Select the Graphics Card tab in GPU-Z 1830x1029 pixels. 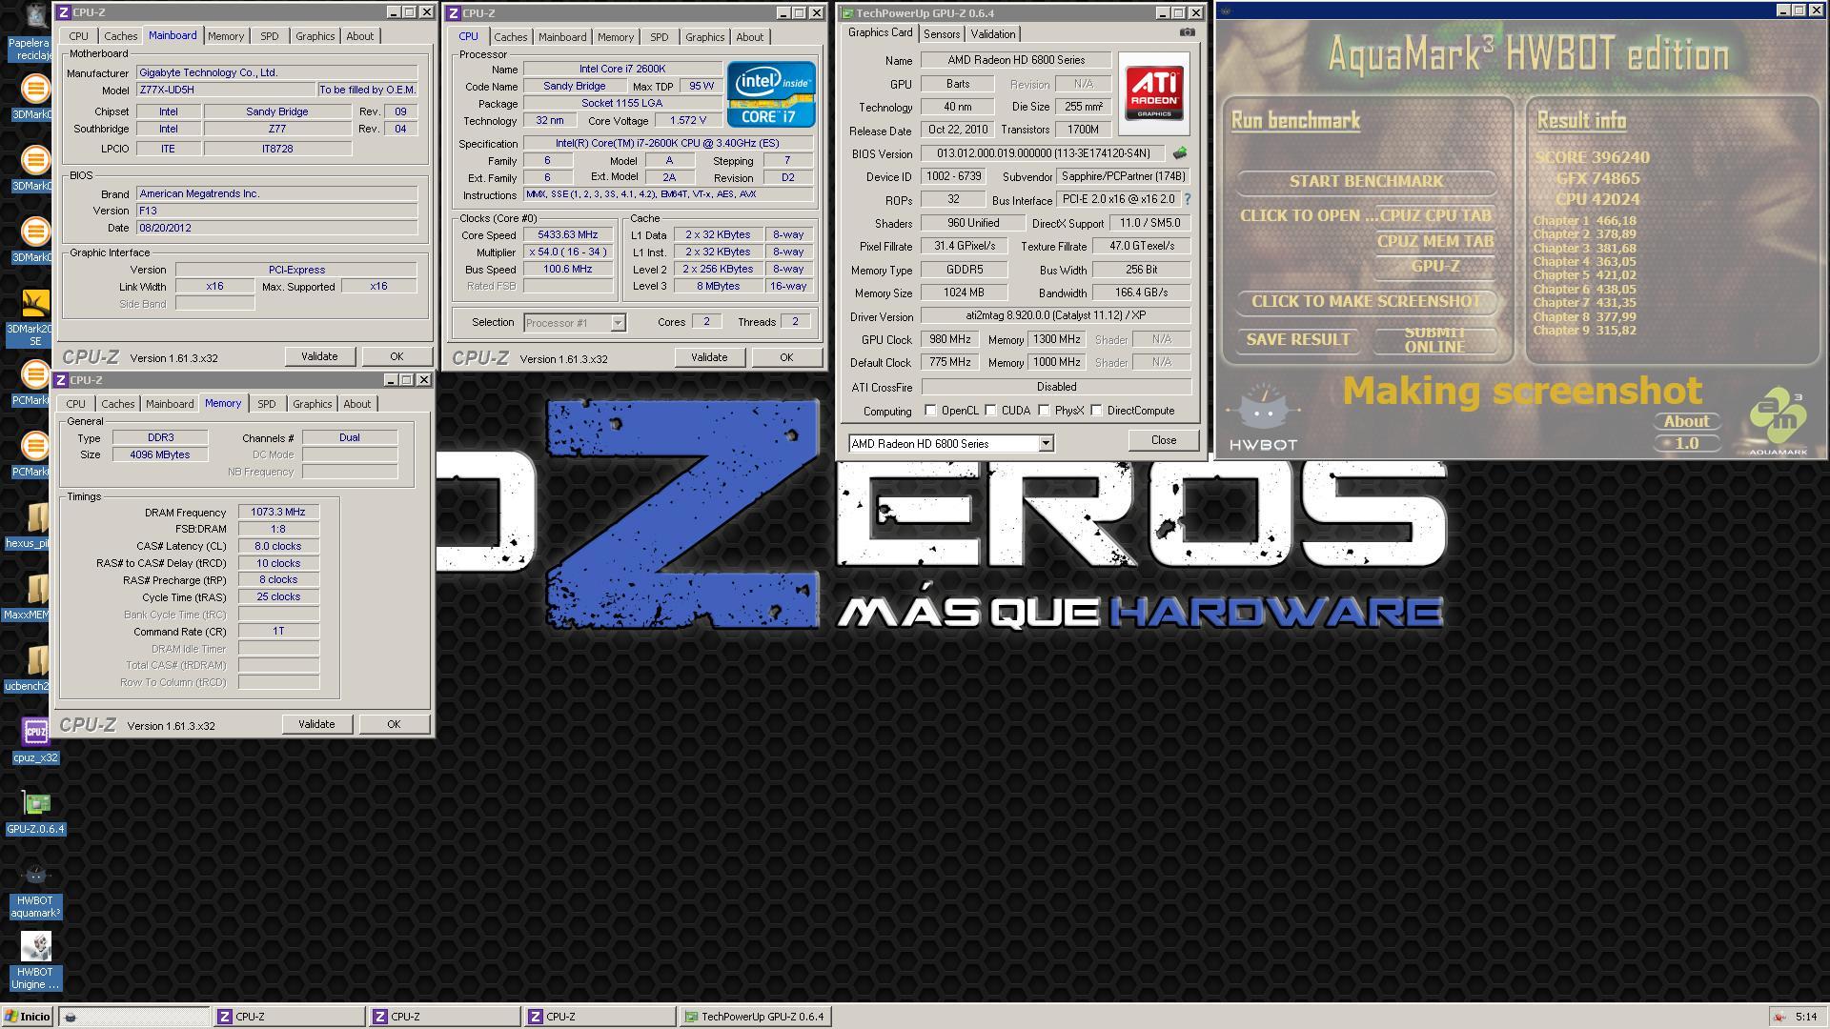(x=880, y=32)
